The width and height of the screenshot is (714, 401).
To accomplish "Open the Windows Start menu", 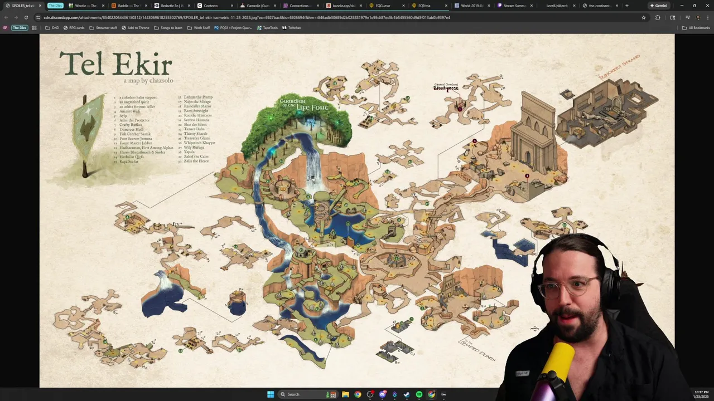I will tap(271, 394).
